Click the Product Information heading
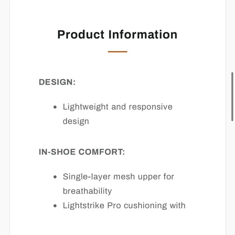Image resolution: width=235 pixels, height=235 pixels. (117, 34)
